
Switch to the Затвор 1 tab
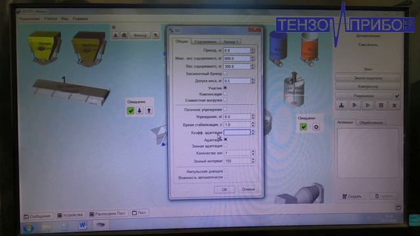click(230, 42)
